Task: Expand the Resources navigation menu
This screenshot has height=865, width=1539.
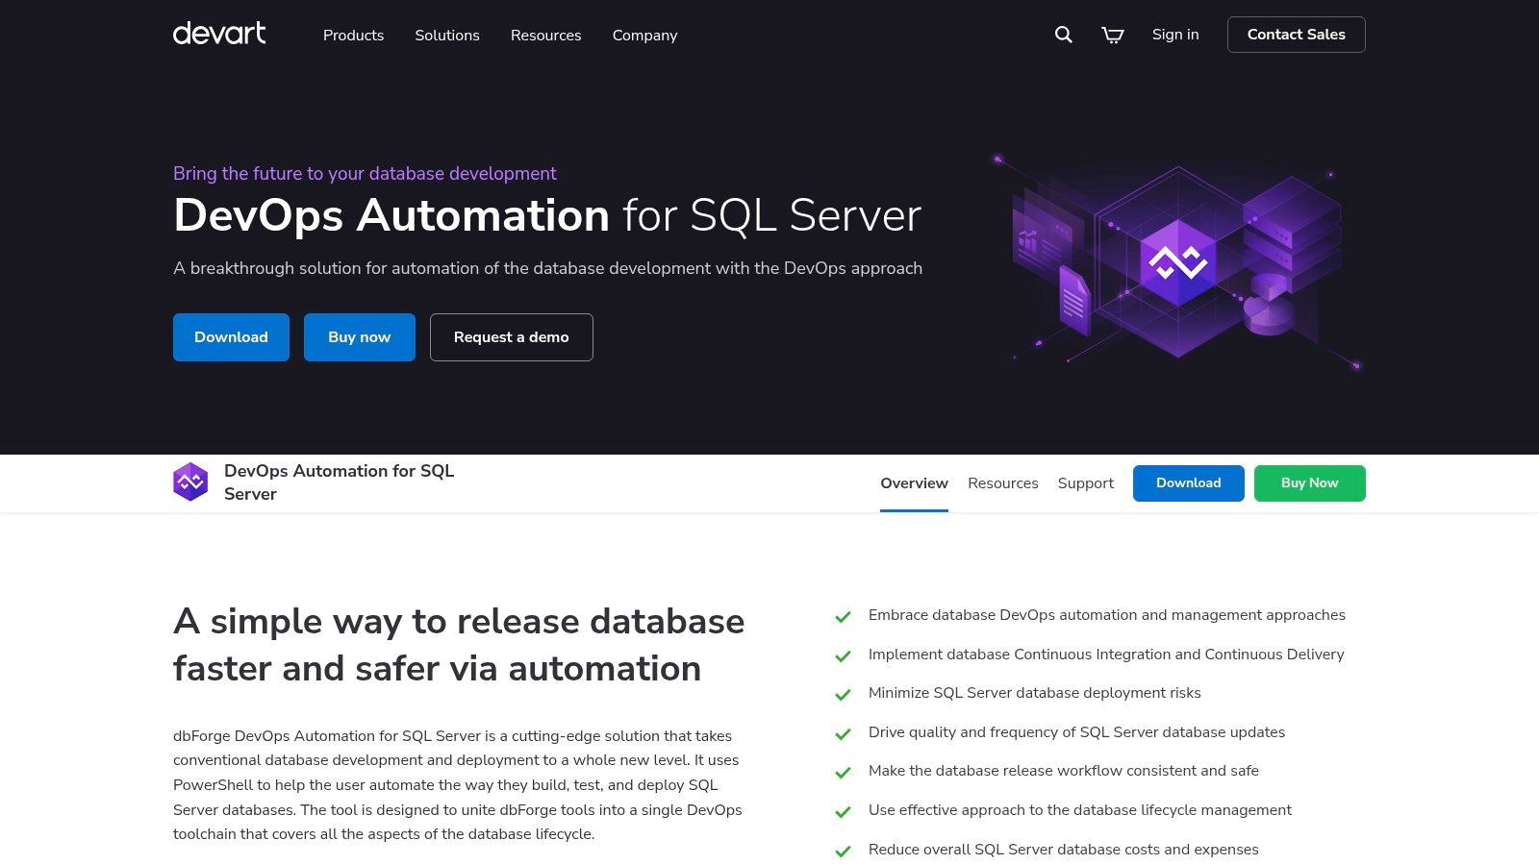Action: (545, 36)
